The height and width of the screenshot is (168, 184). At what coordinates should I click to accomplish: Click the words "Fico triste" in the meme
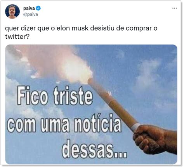point(55,96)
